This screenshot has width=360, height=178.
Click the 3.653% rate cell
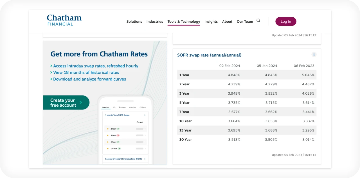point(271,121)
